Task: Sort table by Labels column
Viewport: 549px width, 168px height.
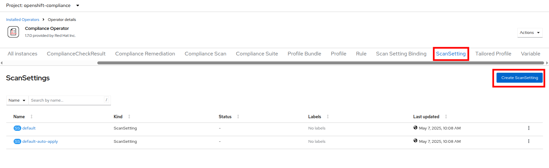Action: click(315, 117)
